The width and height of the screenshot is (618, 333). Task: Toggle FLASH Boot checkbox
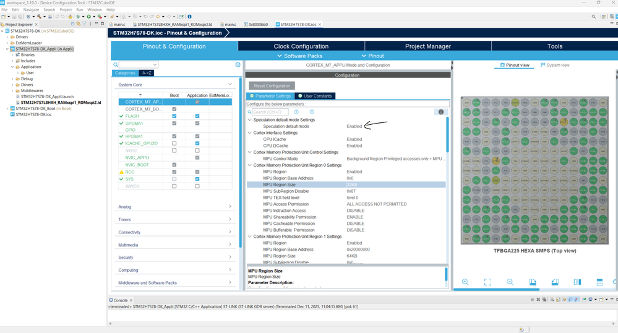(174, 116)
